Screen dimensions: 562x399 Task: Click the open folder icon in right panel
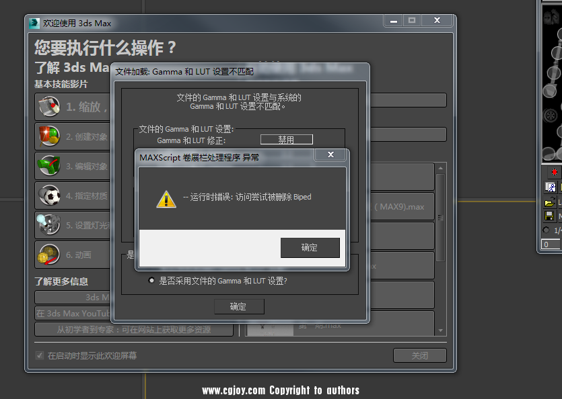pyautogui.click(x=549, y=202)
